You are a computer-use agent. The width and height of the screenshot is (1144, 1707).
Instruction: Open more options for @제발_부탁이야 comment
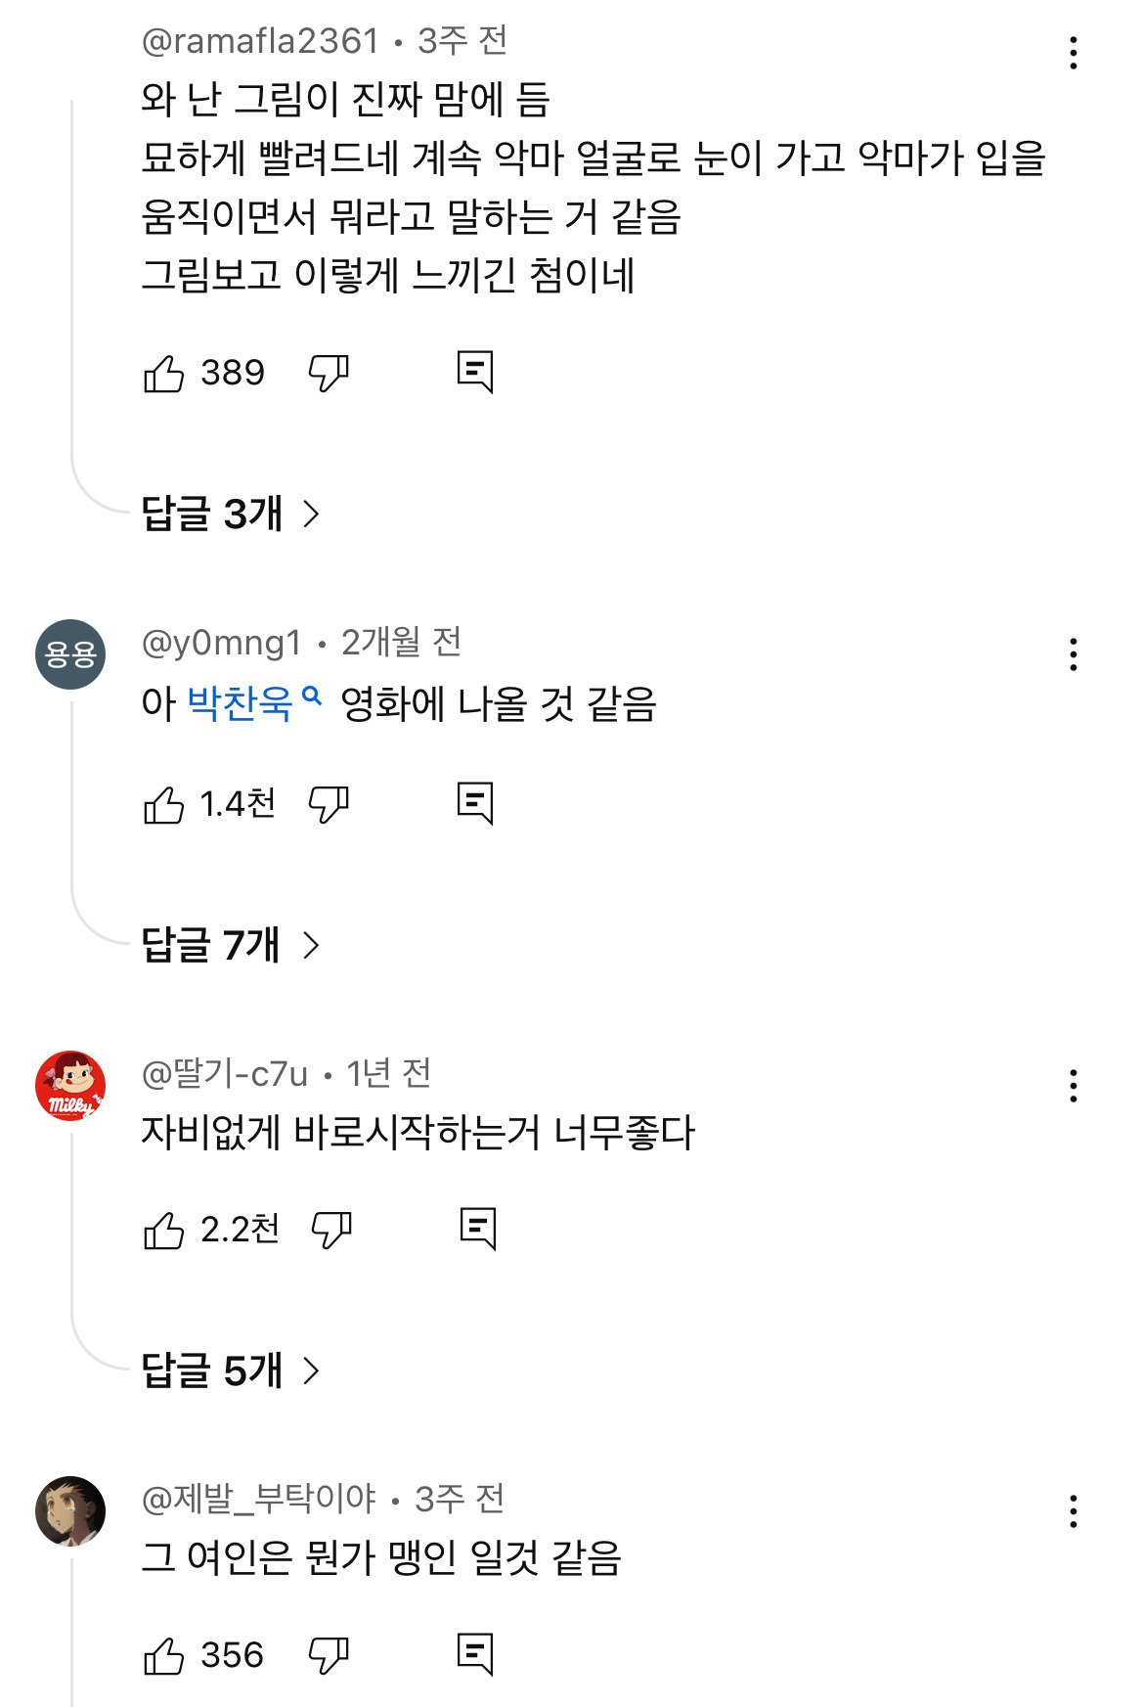pos(1073,1511)
